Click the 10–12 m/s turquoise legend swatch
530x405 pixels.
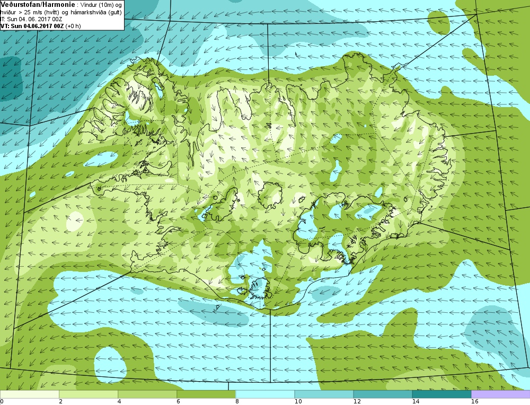(x=324, y=394)
